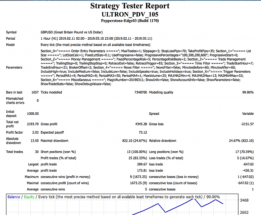The width and height of the screenshot is (261, 215).
Task: Click the Bars in test label
Action: 14,92
